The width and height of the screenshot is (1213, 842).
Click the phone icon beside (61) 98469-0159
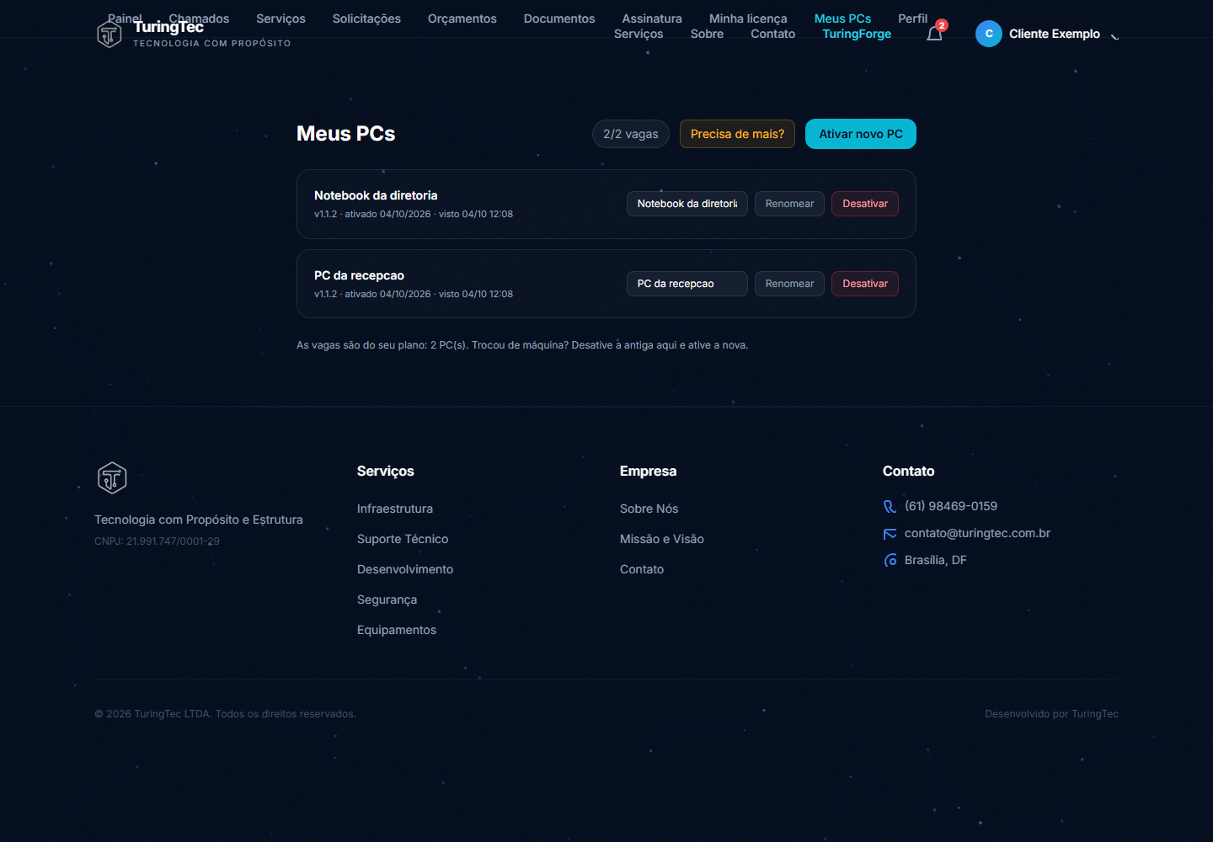[890, 507]
